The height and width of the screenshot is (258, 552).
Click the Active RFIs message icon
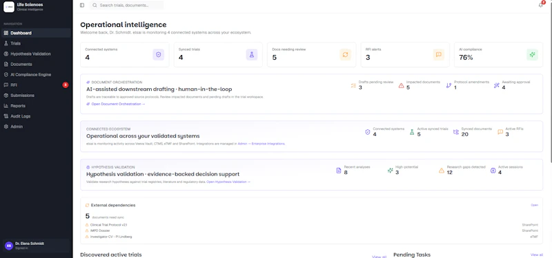click(x=500, y=132)
